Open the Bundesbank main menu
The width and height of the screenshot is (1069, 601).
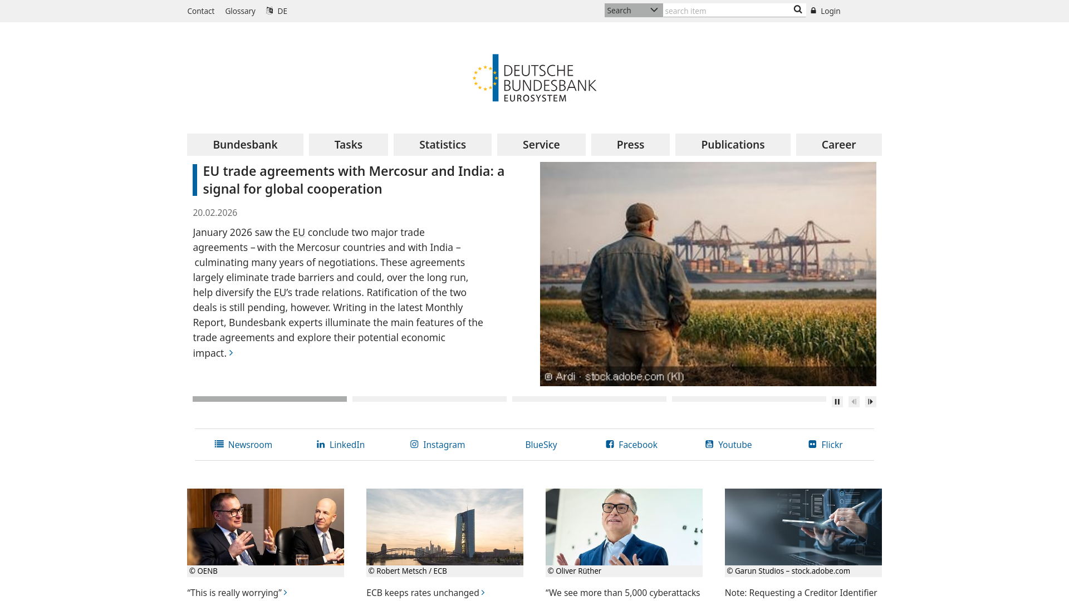(x=245, y=145)
